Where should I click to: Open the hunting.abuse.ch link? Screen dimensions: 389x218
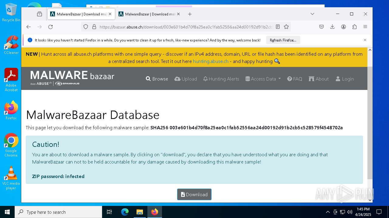click(x=211, y=61)
